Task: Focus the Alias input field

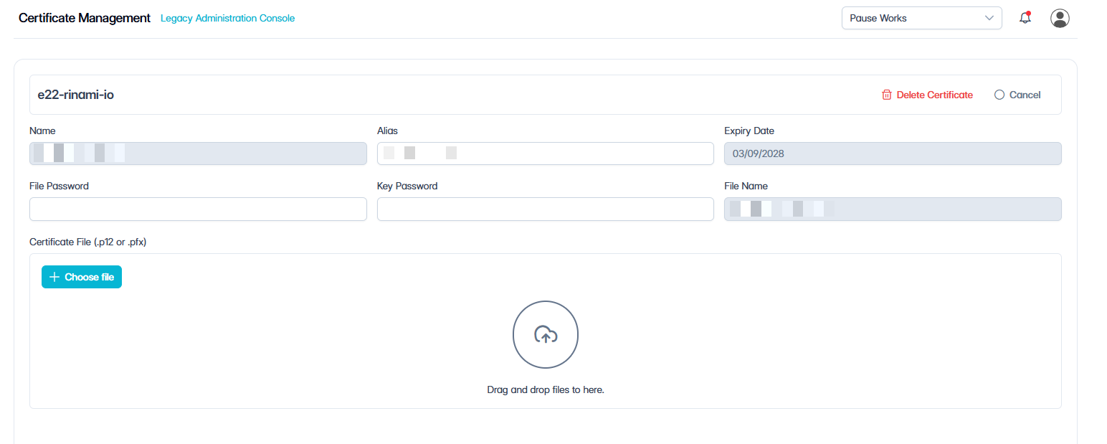Action: [x=546, y=153]
